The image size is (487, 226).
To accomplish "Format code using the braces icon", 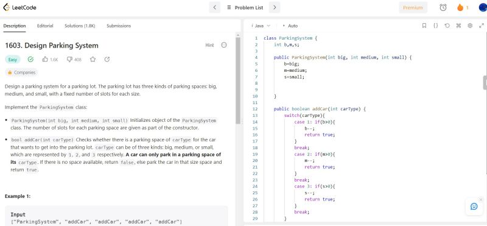I will tap(435, 26).
